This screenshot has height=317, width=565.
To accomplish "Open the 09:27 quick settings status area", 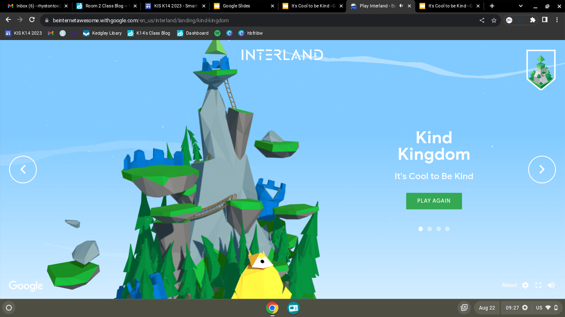I will [x=531, y=308].
